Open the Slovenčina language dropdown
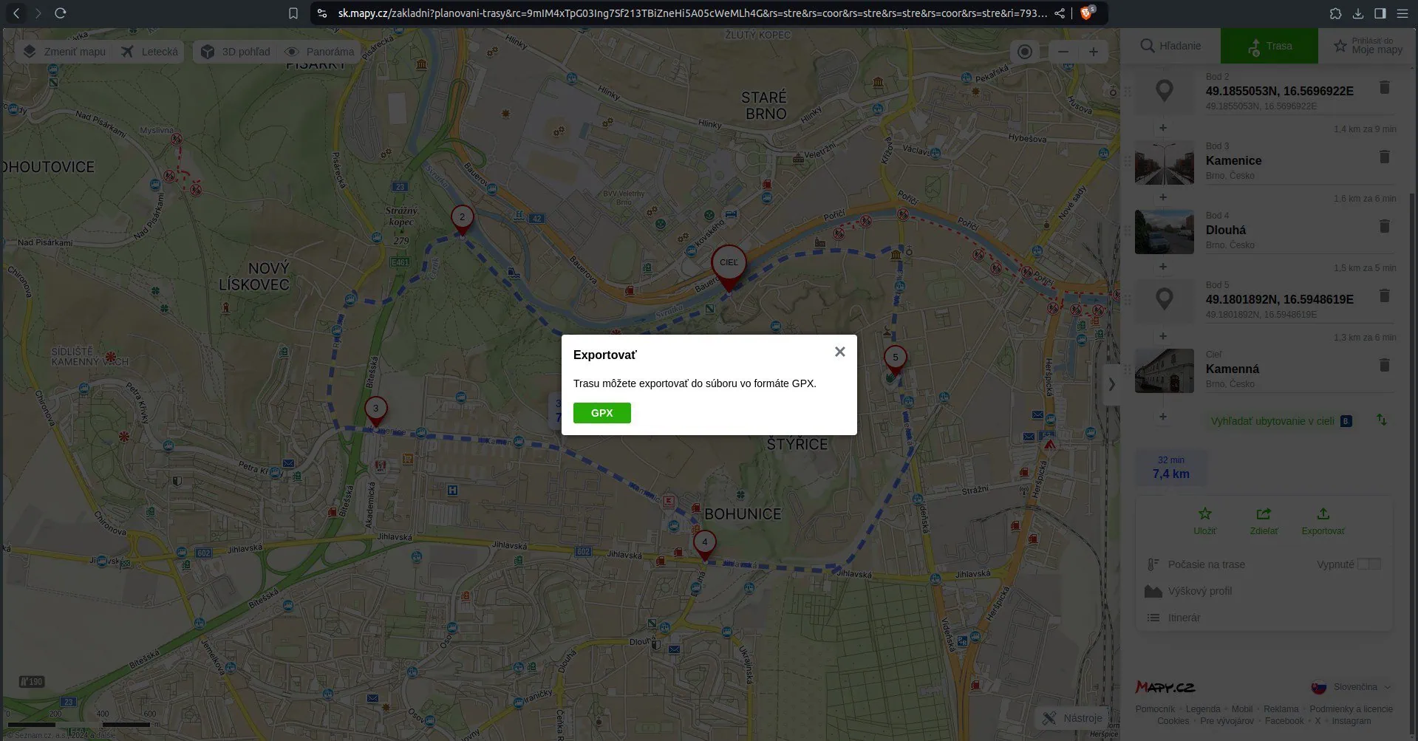Viewport: 1418px width, 741px height. pos(1351,687)
